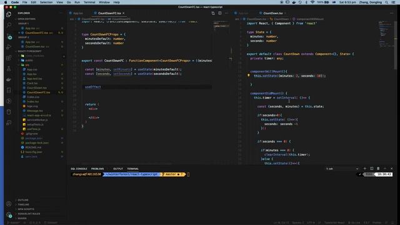Switch to the OUTPUT panel tab
Image resolution: width=400 pixels, height=225 pixels.
click(118, 169)
